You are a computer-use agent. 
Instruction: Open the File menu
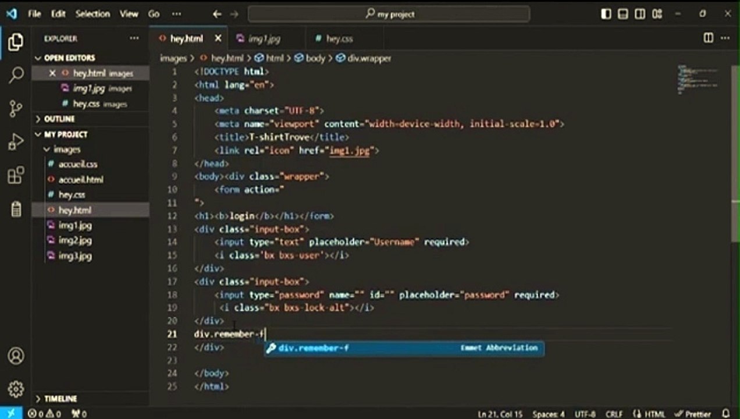(x=34, y=14)
